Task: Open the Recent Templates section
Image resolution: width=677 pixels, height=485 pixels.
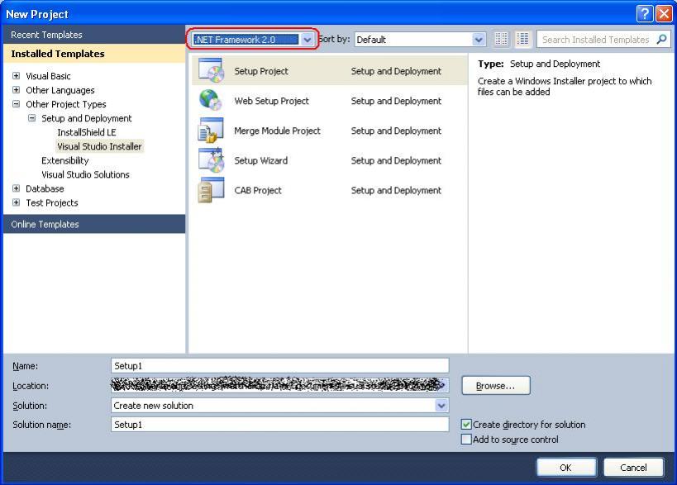Action: 94,35
